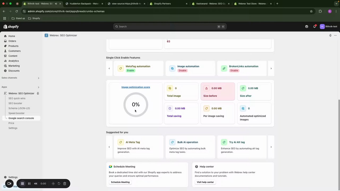Pin the Webrex app using top-right pin icon

click(x=330, y=35)
